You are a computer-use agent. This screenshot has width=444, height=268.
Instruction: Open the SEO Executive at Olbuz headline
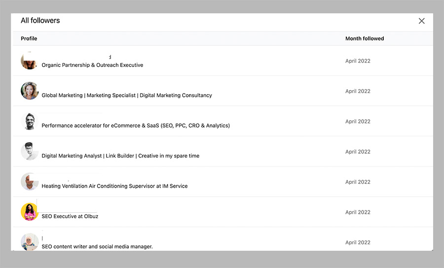(x=70, y=216)
